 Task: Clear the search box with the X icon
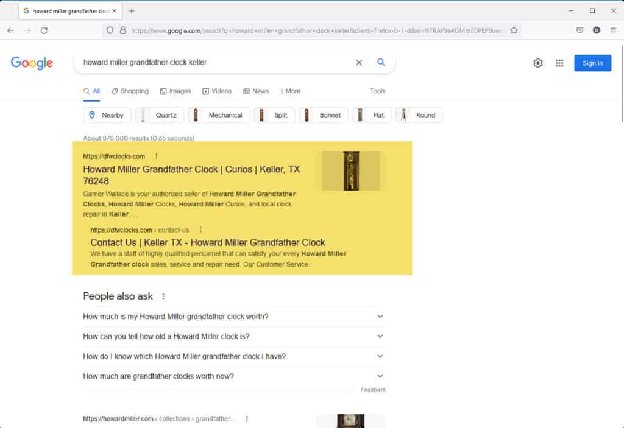(358, 63)
